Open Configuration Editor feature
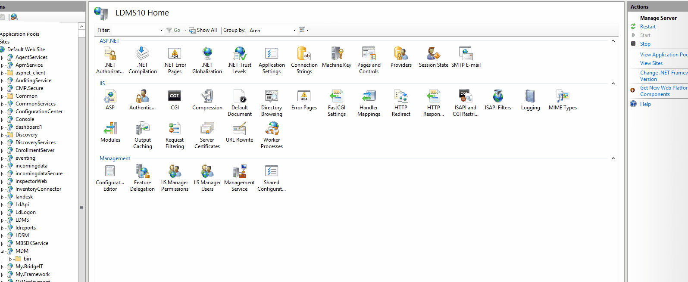Screen dimensions: 688x282 pos(110,177)
